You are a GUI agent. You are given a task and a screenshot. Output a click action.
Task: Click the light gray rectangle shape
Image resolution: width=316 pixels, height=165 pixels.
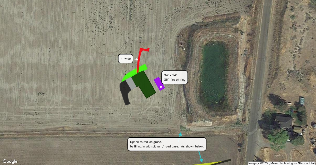click(x=131, y=84)
